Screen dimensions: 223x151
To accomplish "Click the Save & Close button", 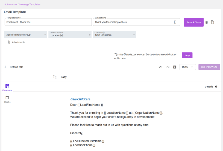I will click(x=193, y=22).
